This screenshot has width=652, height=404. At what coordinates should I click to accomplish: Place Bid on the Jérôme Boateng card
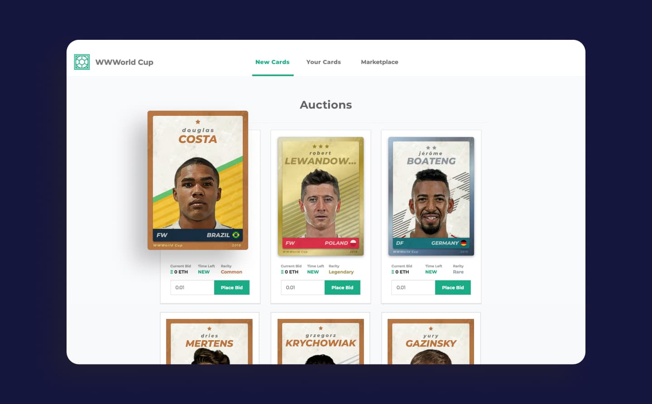[x=453, y=287]
